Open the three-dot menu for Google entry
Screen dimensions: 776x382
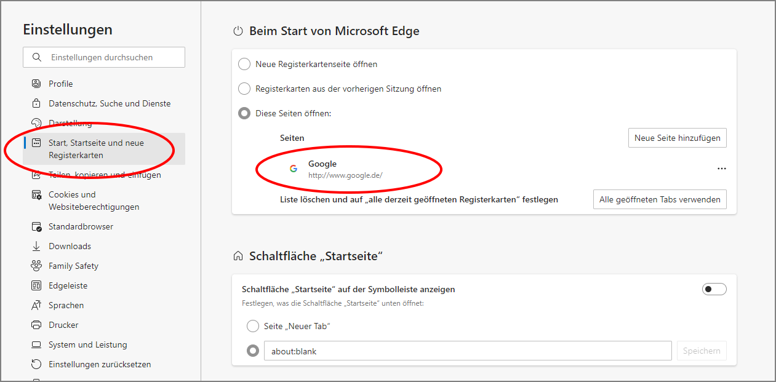tap(721, 169)
